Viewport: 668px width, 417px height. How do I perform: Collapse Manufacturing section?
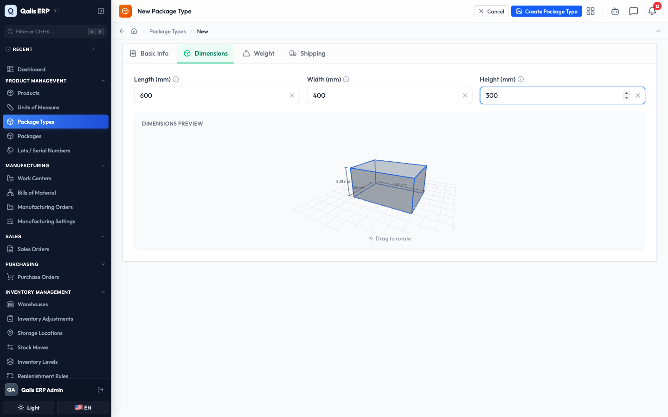click(103, 165)
